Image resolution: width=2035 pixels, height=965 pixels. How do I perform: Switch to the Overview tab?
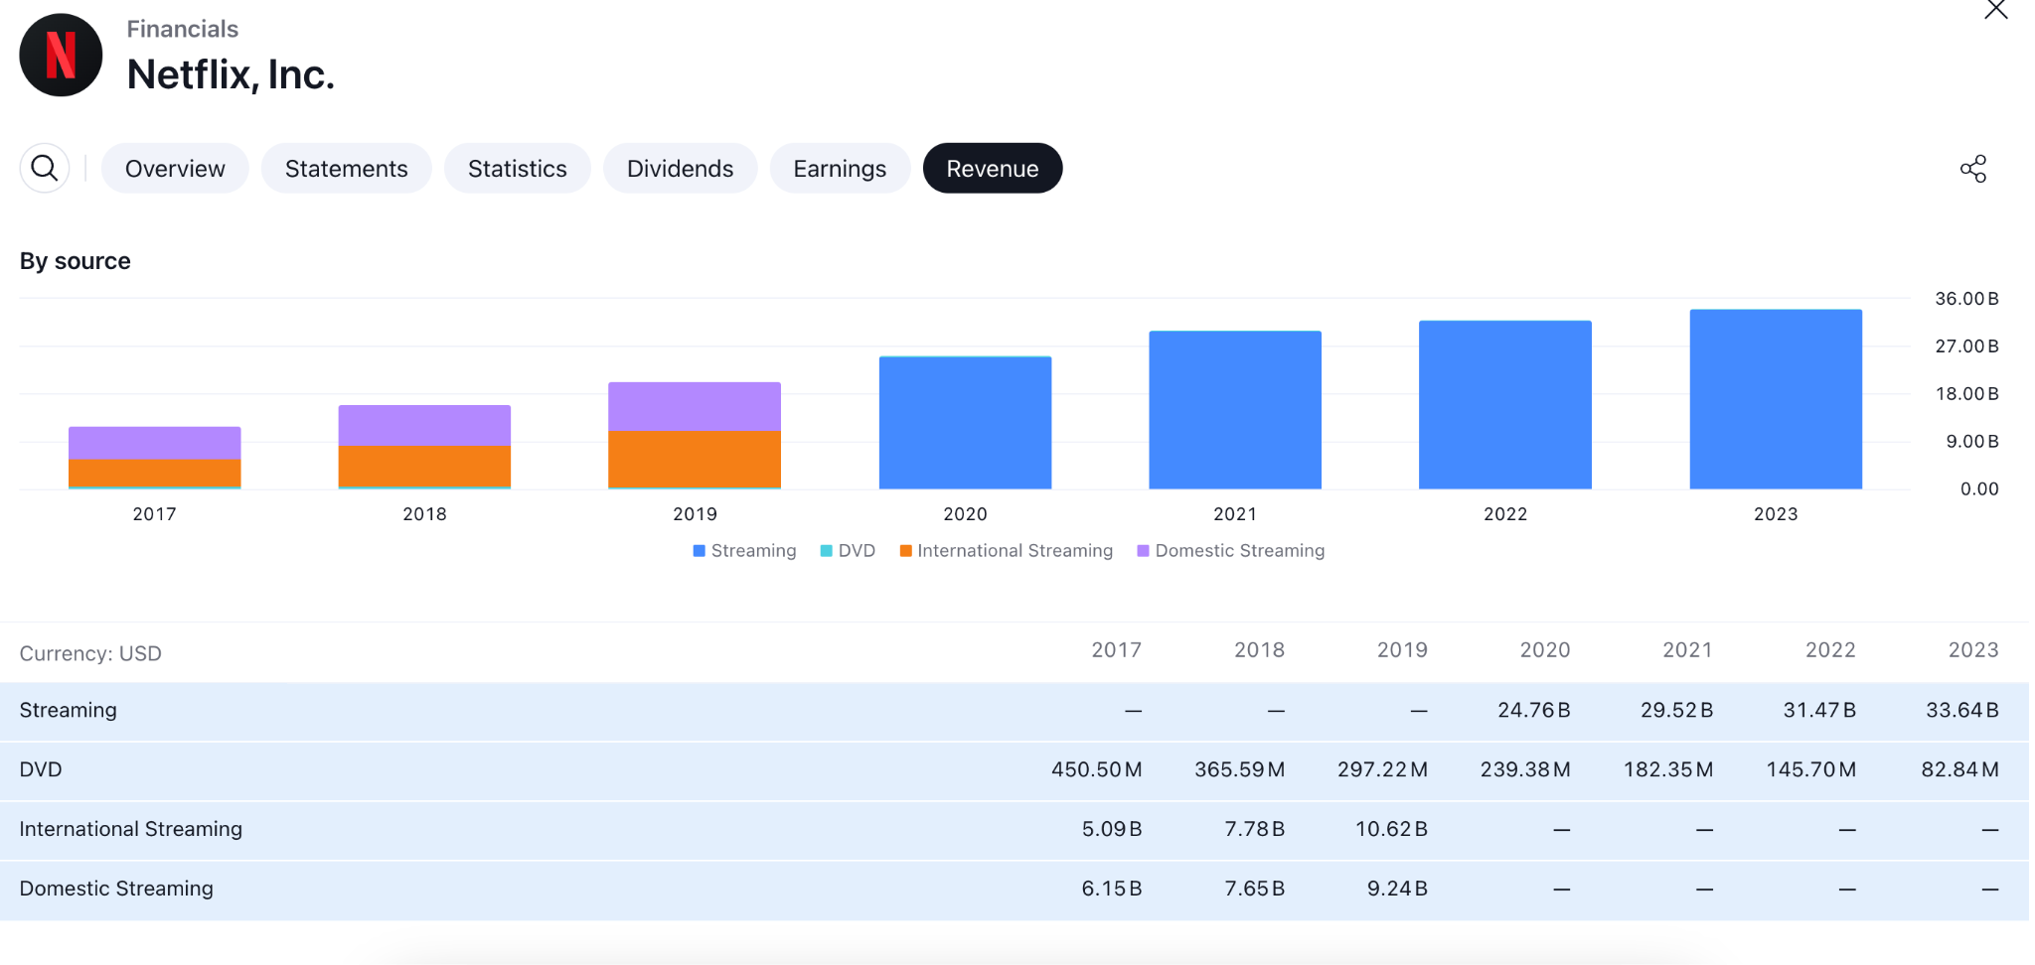point(175,169)
